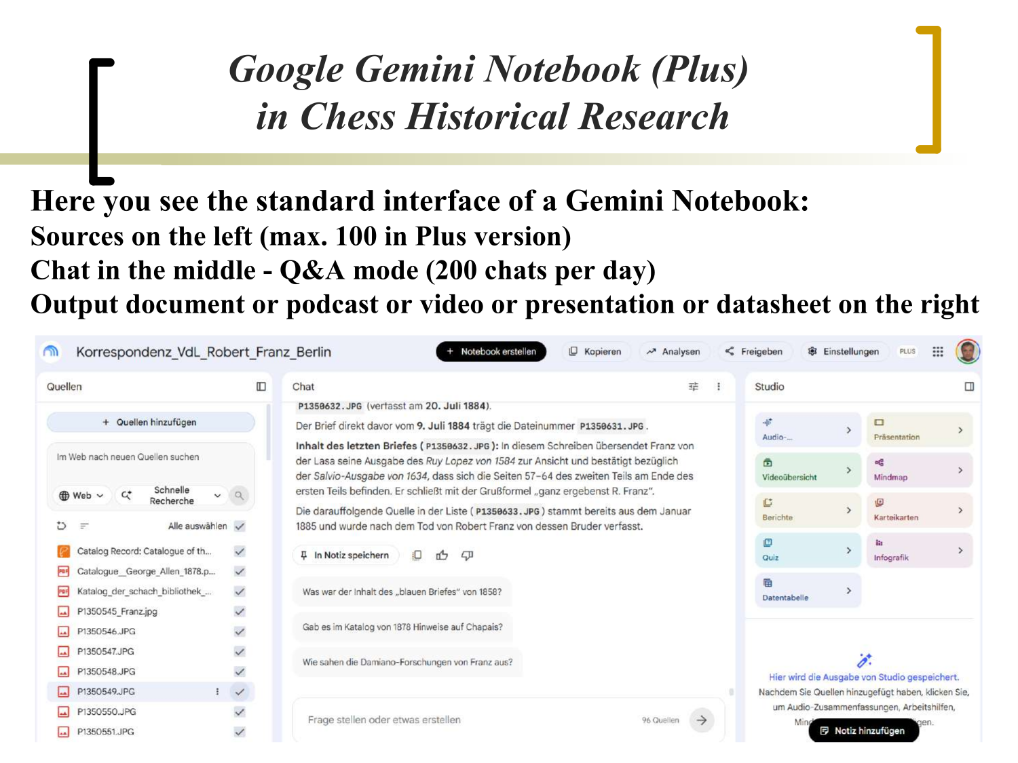Open chat configuration sliders icon
This screenshot has width=1018, height=763.
pos(694,387)
